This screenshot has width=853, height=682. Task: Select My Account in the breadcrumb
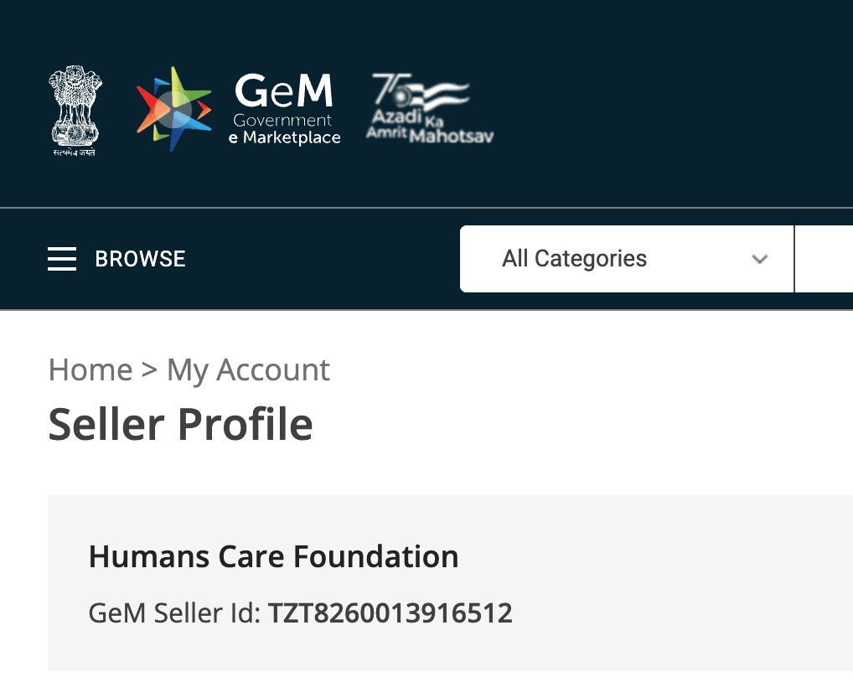248,369
